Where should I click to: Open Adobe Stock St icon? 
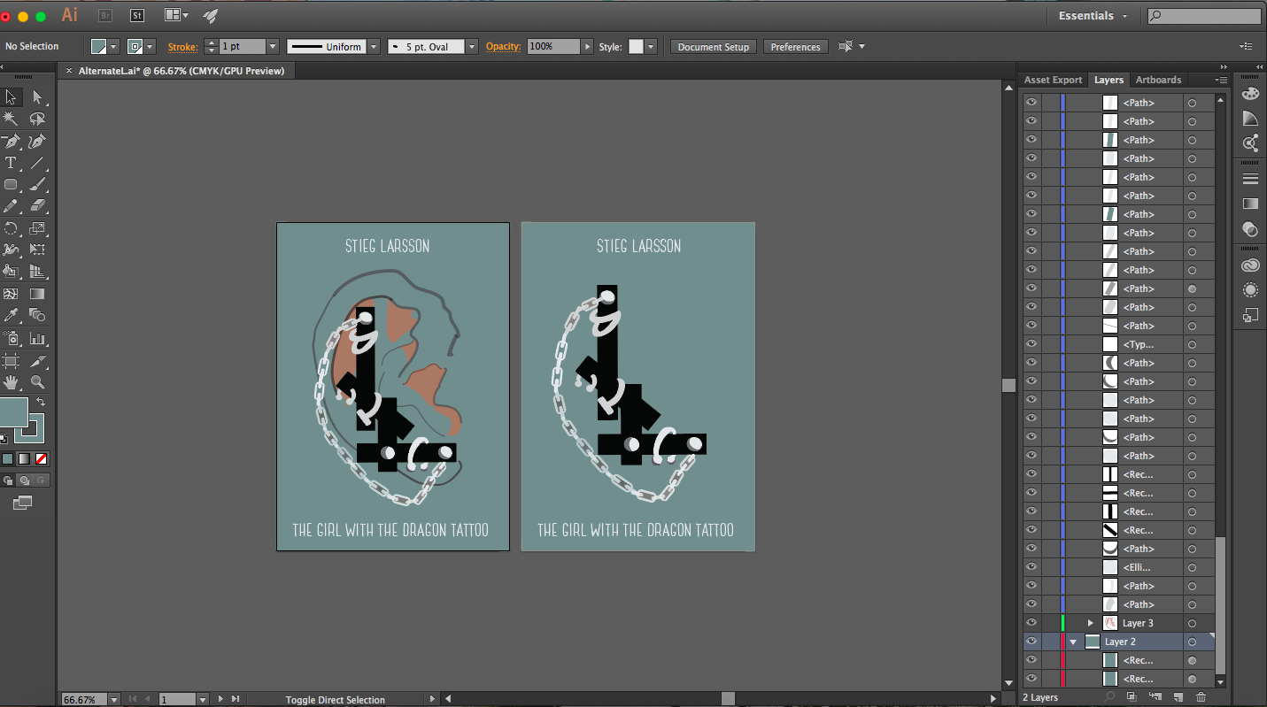[136, 15]
